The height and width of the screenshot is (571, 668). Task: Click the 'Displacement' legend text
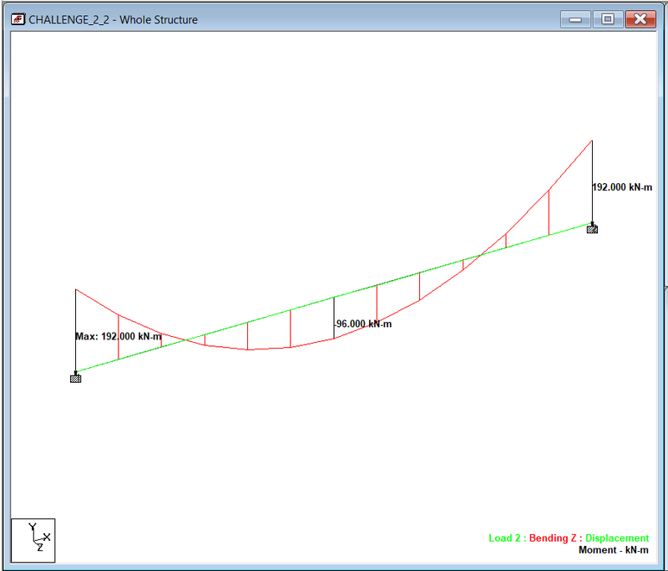(x=617, y=538)
